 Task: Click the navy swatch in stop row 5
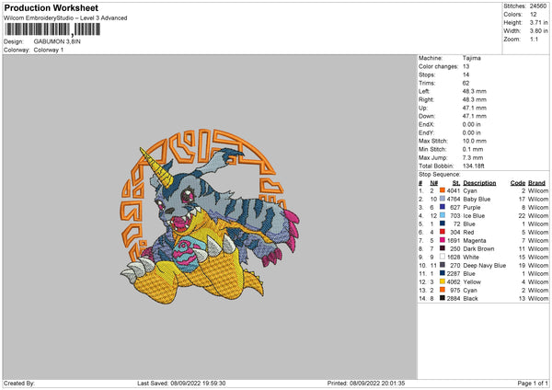coord(443,224)
